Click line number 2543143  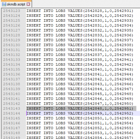(x=12, y=109)
